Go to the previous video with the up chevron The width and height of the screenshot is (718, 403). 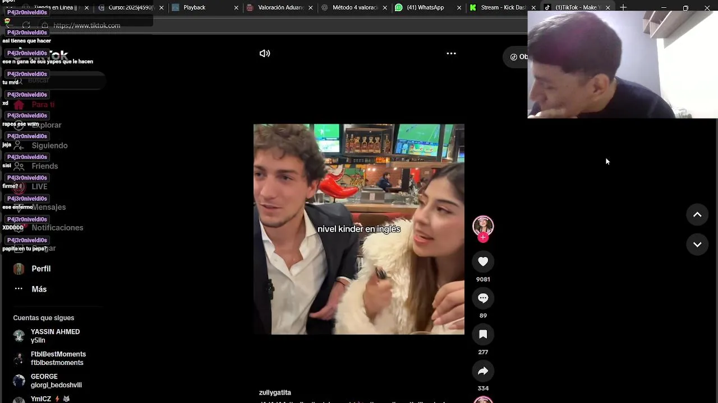click(697, 214)
